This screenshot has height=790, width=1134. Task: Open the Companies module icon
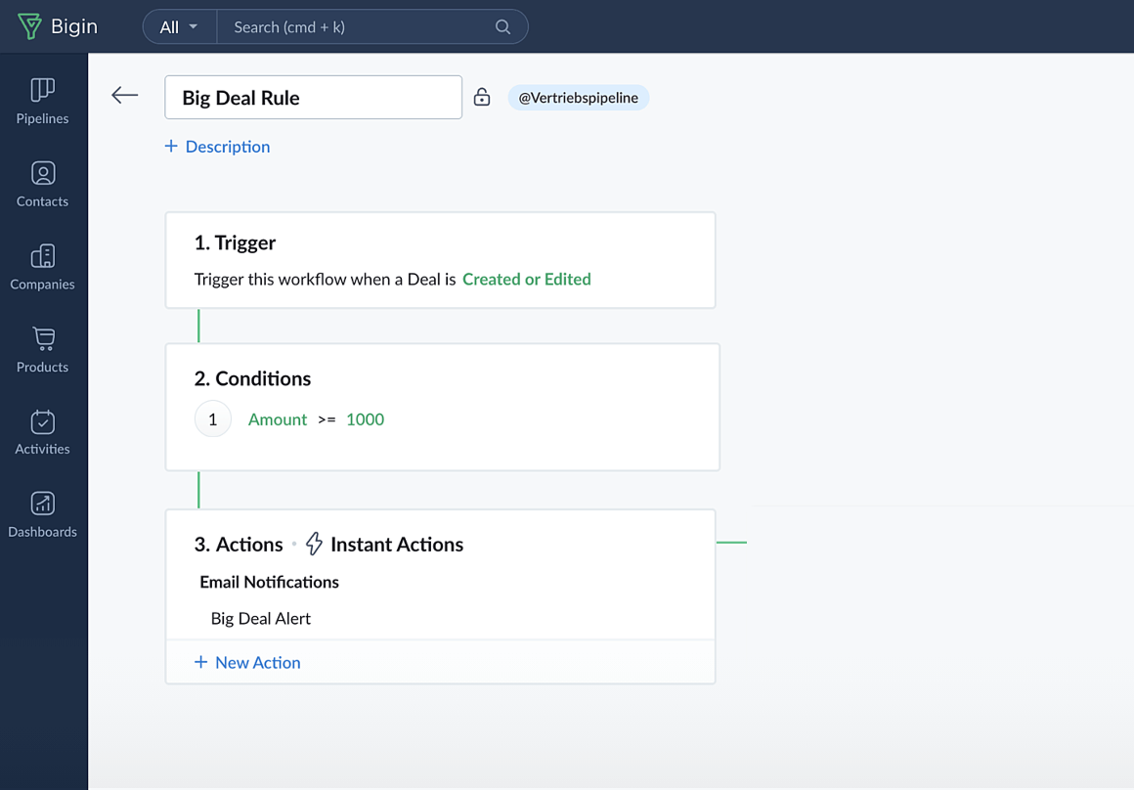click(x=43, y=256)
